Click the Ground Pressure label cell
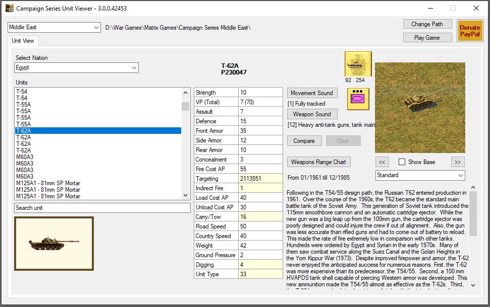 pos(216,255)
